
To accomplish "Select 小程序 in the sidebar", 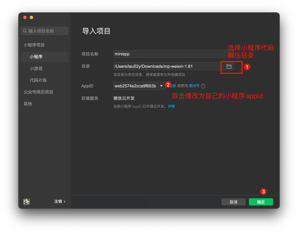I will [44, 57].
